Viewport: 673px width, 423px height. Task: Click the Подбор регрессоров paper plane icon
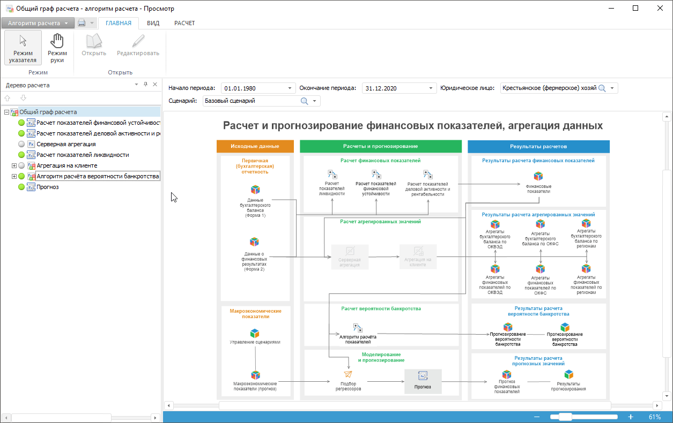point(347,374)
